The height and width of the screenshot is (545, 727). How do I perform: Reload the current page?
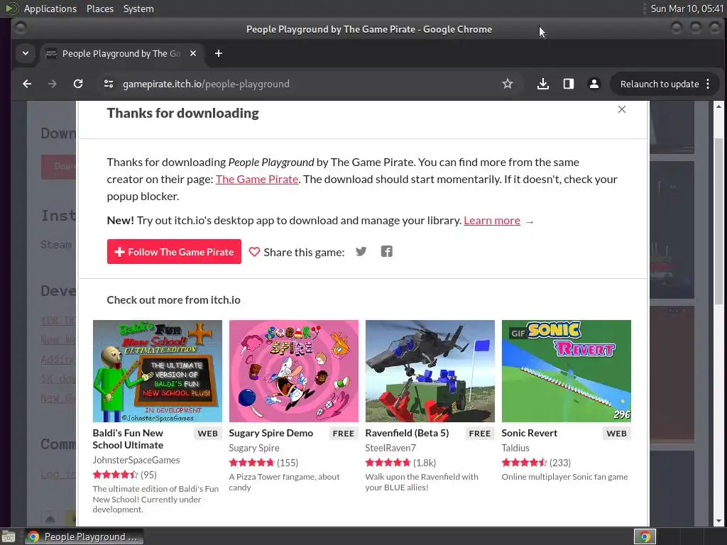(78, 84)
